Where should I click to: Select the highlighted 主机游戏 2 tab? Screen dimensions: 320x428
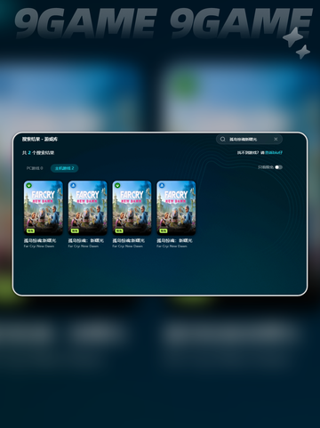[64, 168]
